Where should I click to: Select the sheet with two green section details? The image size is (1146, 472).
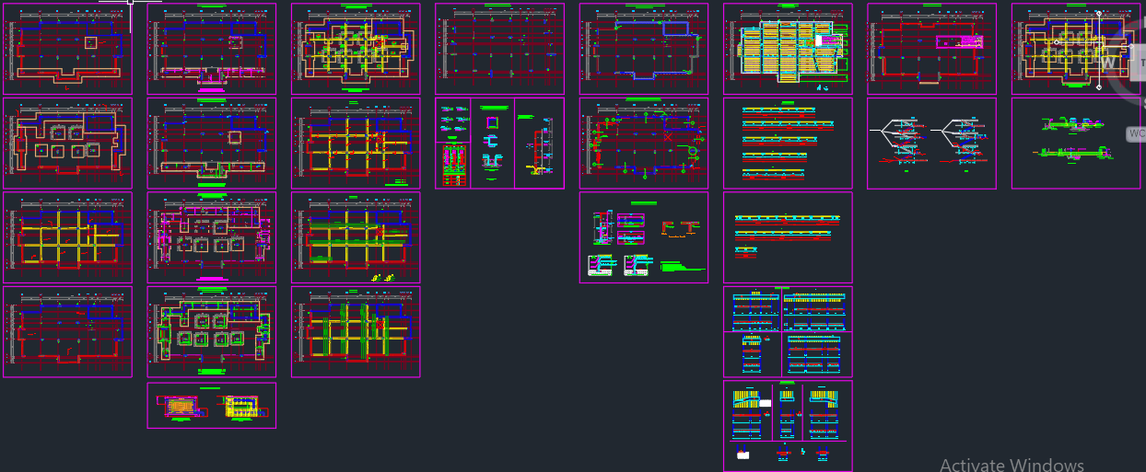(1076, 143)
